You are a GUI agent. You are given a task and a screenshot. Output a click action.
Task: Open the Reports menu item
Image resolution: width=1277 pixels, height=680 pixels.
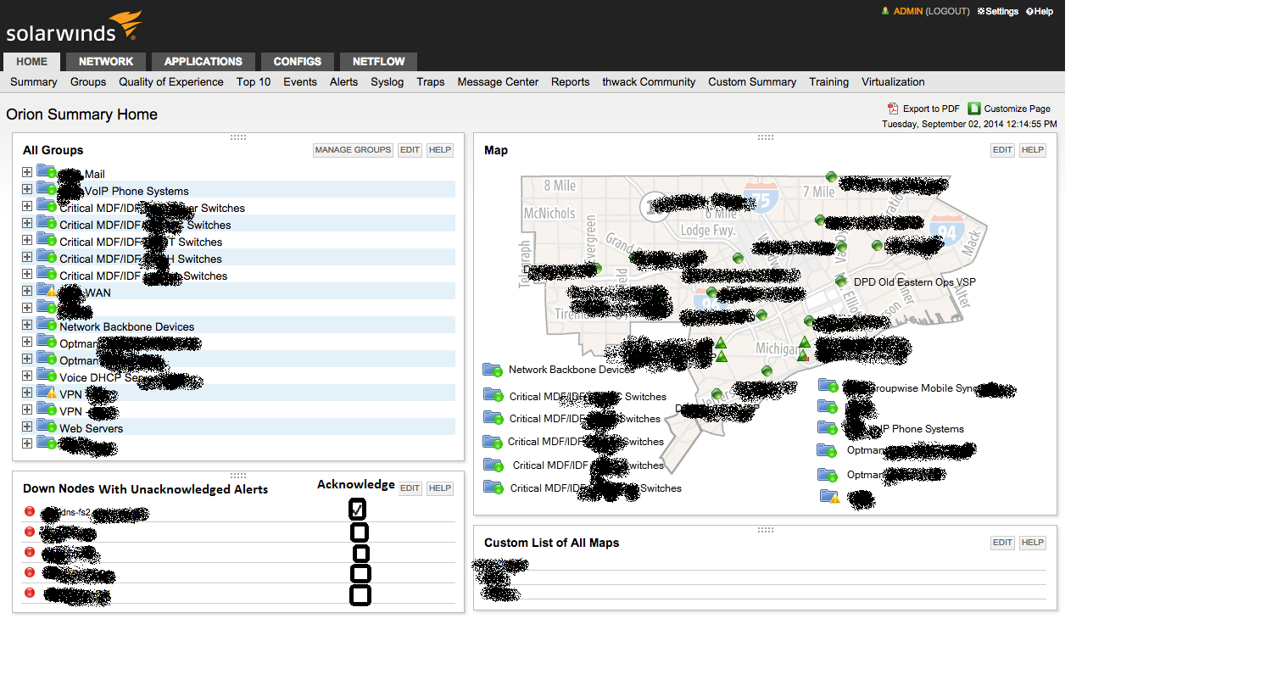coord(570,82)
